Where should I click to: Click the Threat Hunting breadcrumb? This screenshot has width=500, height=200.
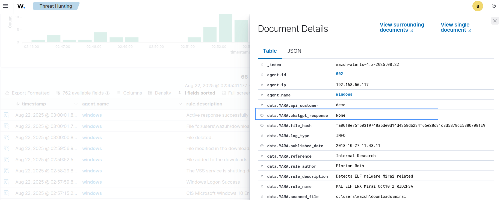click(x=56, y=6)
